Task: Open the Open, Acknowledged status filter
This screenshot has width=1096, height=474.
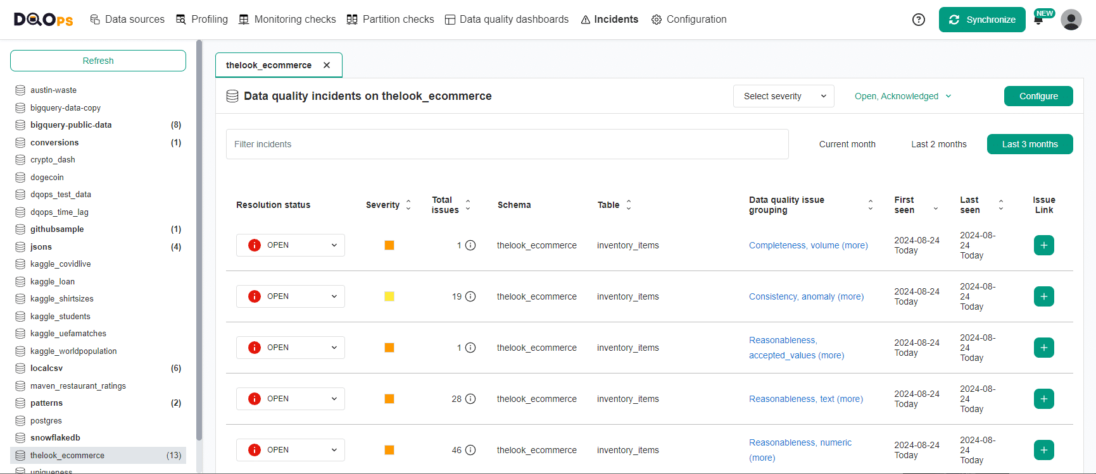Action: 903,96
